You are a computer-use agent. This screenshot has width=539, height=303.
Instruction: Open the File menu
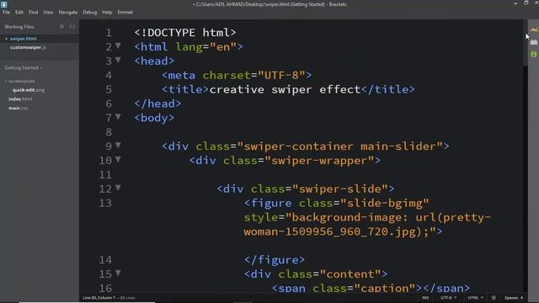(x=6, y=12)
